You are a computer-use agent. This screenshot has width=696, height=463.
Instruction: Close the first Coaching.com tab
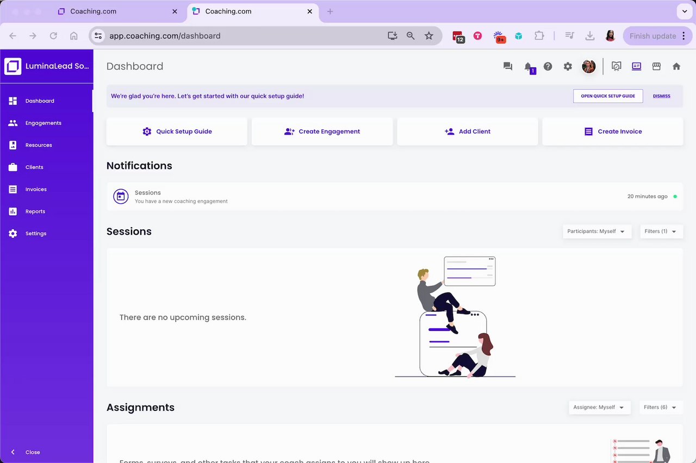coord(175,11)
